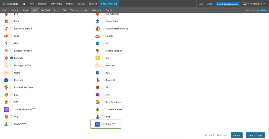Open the Hosts sub-tab
Viewport: 269px width, 139px height.
point(4,10)
